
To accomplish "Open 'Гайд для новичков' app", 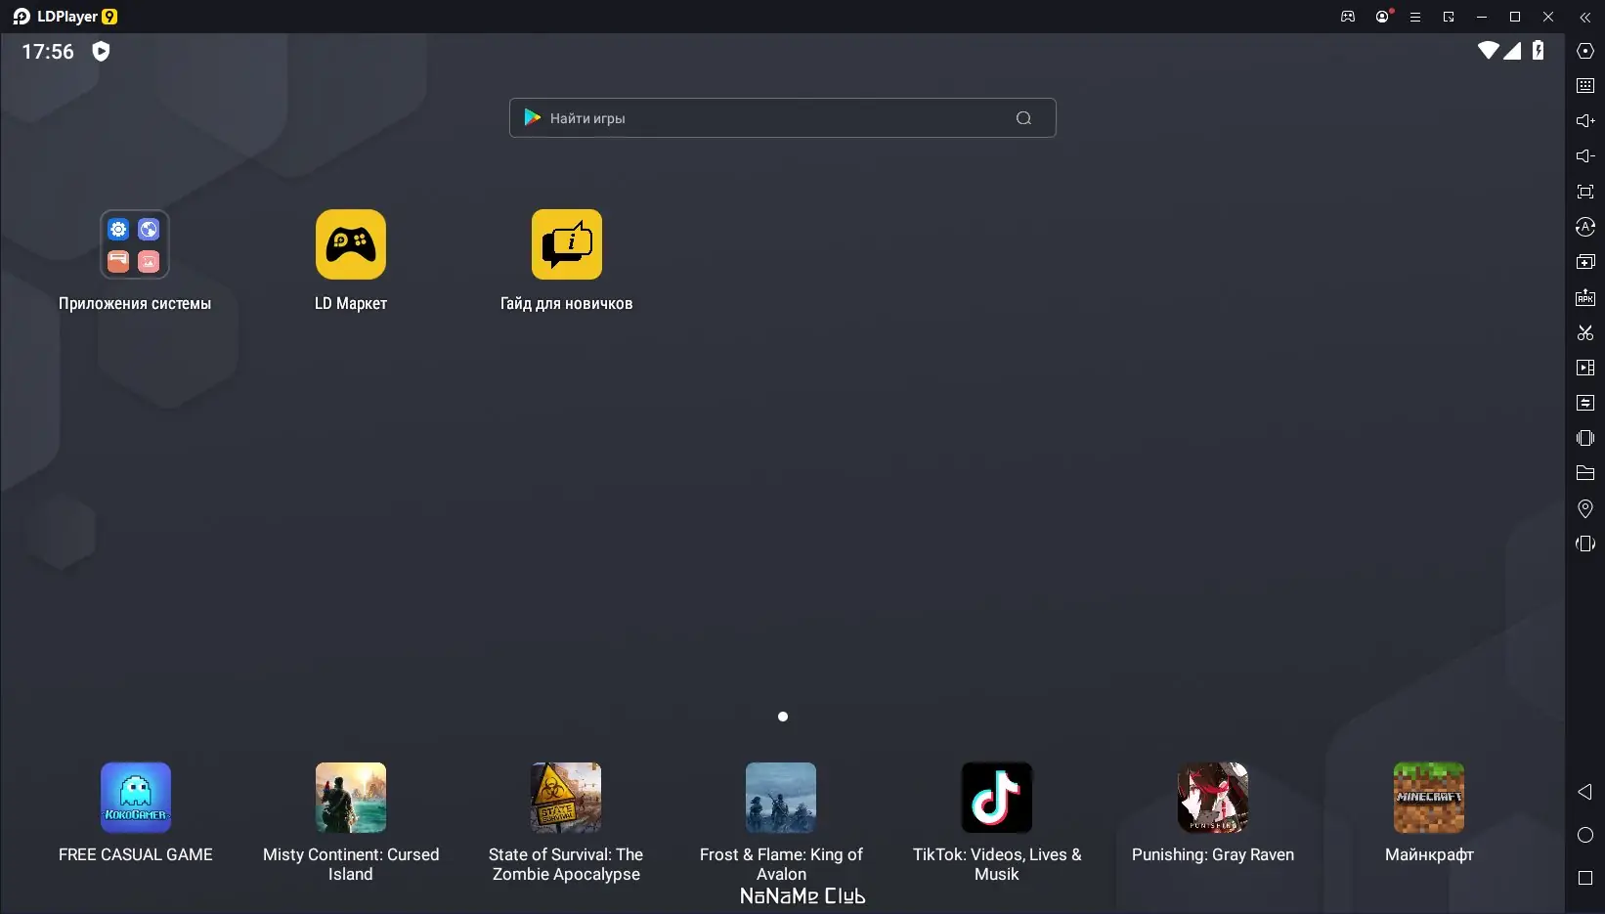I will [567, 244].
